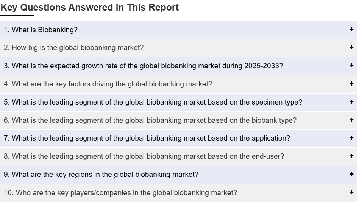Click plus icon beside biobank type question

coord(351,120)
